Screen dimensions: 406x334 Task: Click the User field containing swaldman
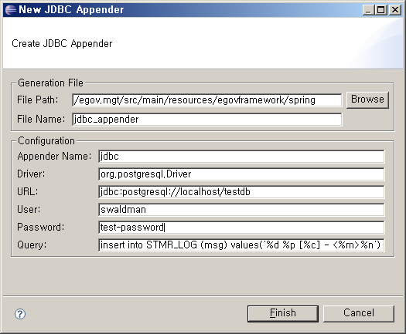point(241,210)
